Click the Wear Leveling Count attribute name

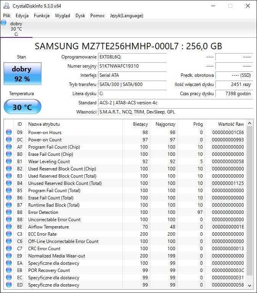tap(49, 162)
